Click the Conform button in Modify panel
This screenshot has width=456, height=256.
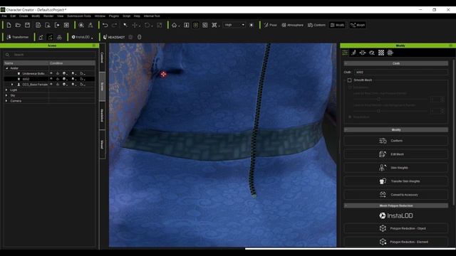396,141
